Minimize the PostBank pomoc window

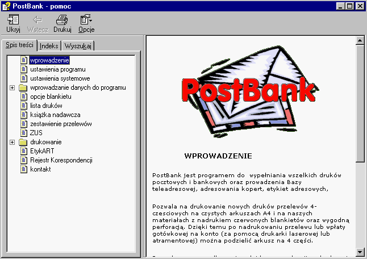(x=340, y=6)
